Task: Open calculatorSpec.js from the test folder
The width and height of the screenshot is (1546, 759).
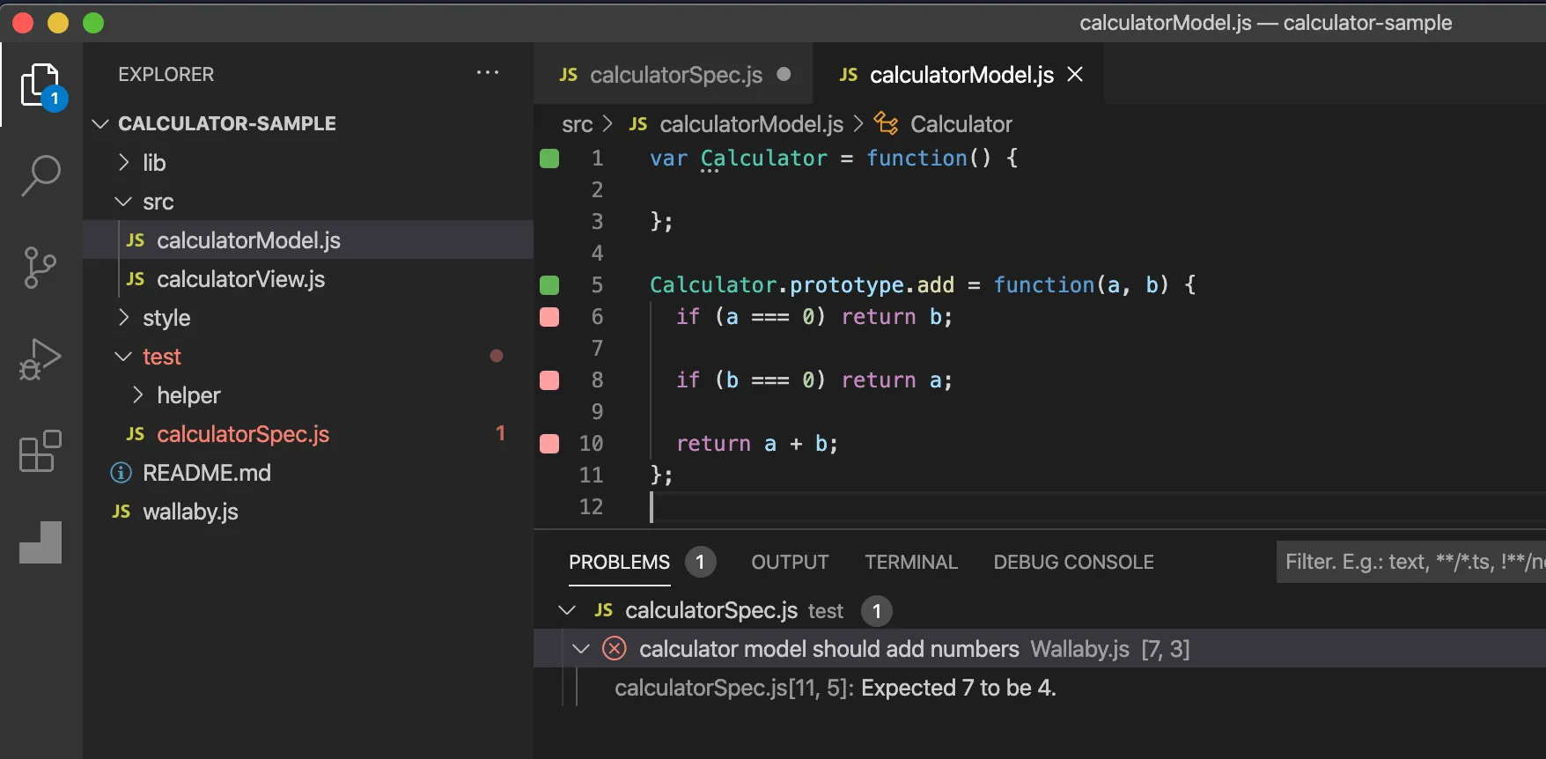Action: point(308,434)
